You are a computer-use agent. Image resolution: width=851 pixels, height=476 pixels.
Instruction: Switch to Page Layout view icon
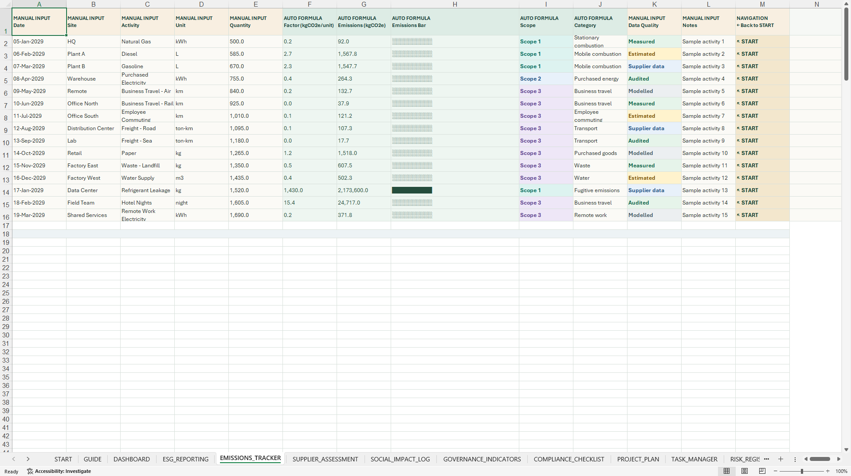745,471
